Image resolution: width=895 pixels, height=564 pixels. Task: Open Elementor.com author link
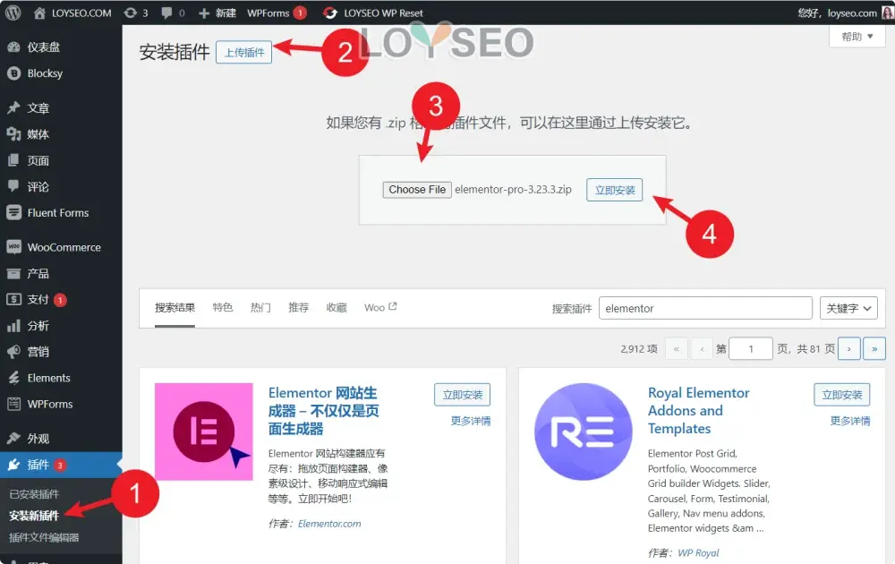tap(329, 524)
